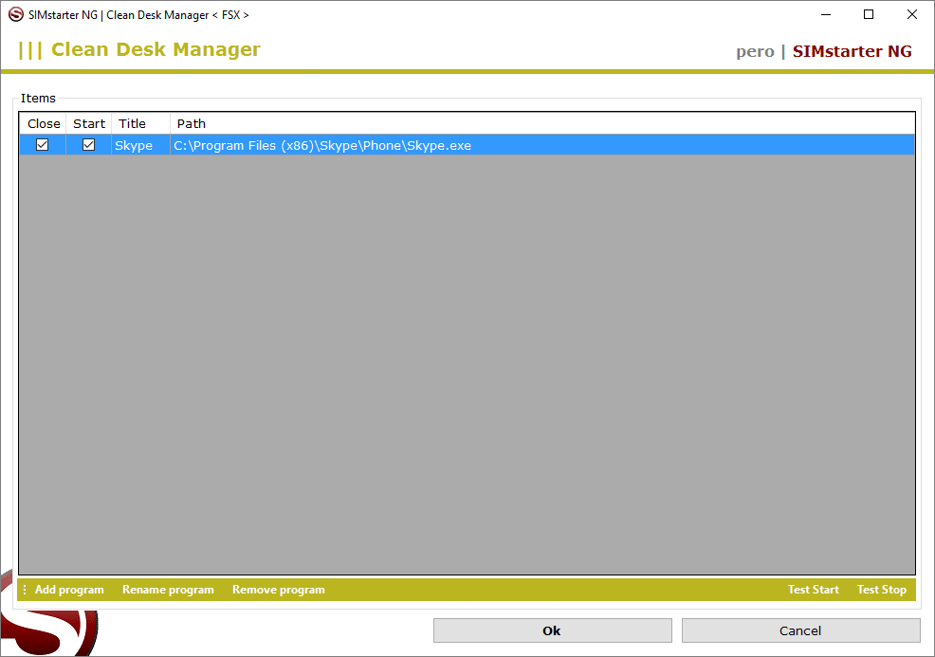Choose Rename program in the toolbar
The width and height of the screenshot is (935, 657).
pos(168,590)
